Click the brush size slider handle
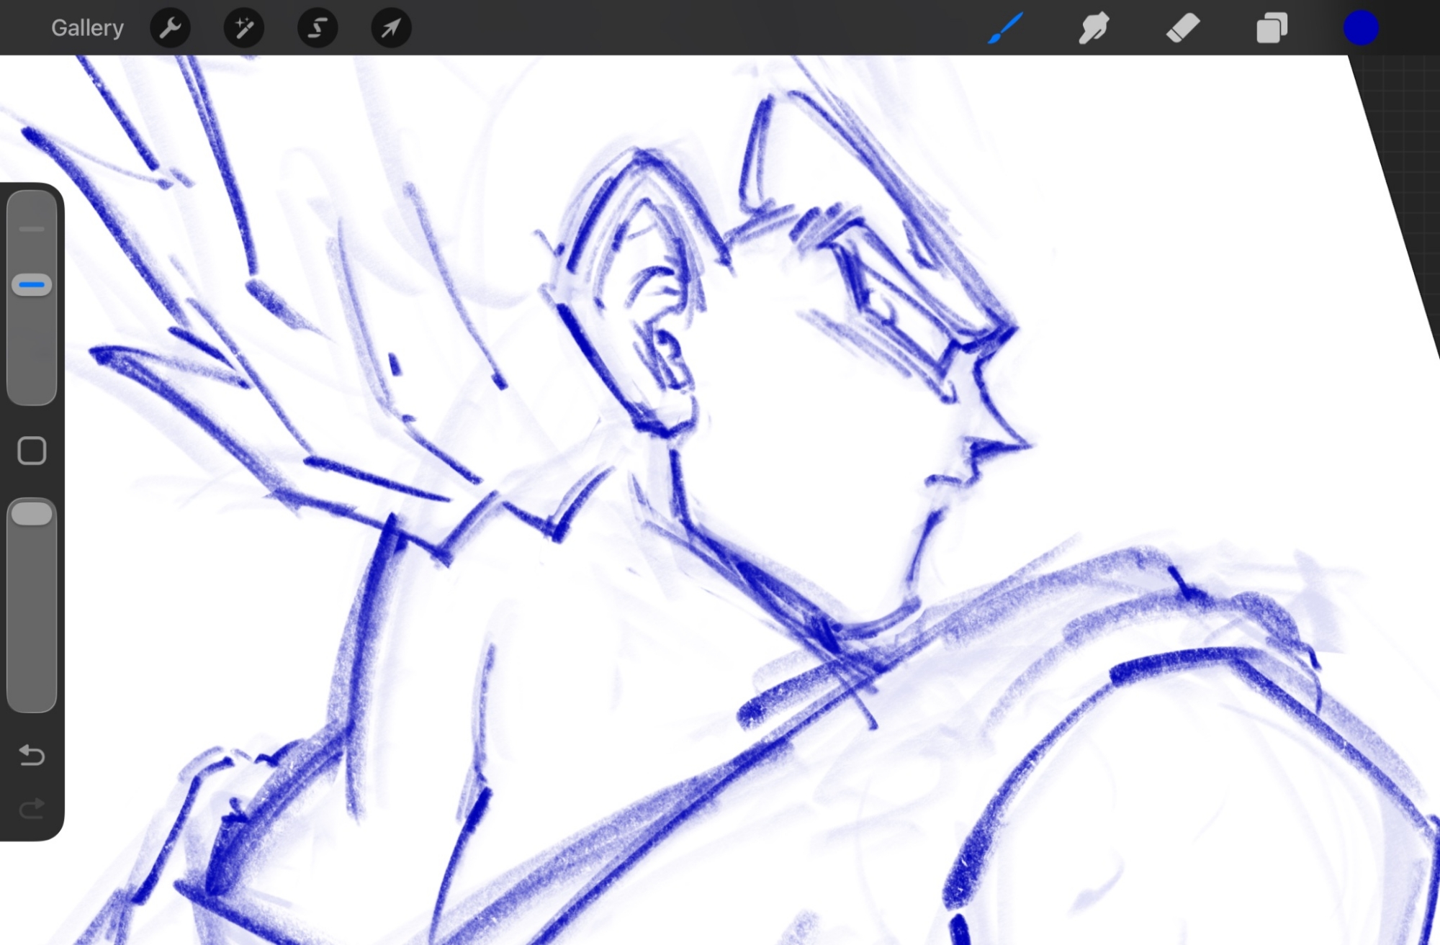The height and width of the screenshot is (945, 1440). tap(32, 285)
